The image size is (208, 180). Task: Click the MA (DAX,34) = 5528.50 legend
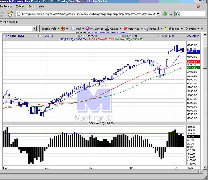[x=100, y=39]
